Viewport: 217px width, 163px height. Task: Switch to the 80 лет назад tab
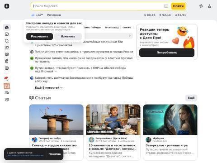(x=112, y=28)
